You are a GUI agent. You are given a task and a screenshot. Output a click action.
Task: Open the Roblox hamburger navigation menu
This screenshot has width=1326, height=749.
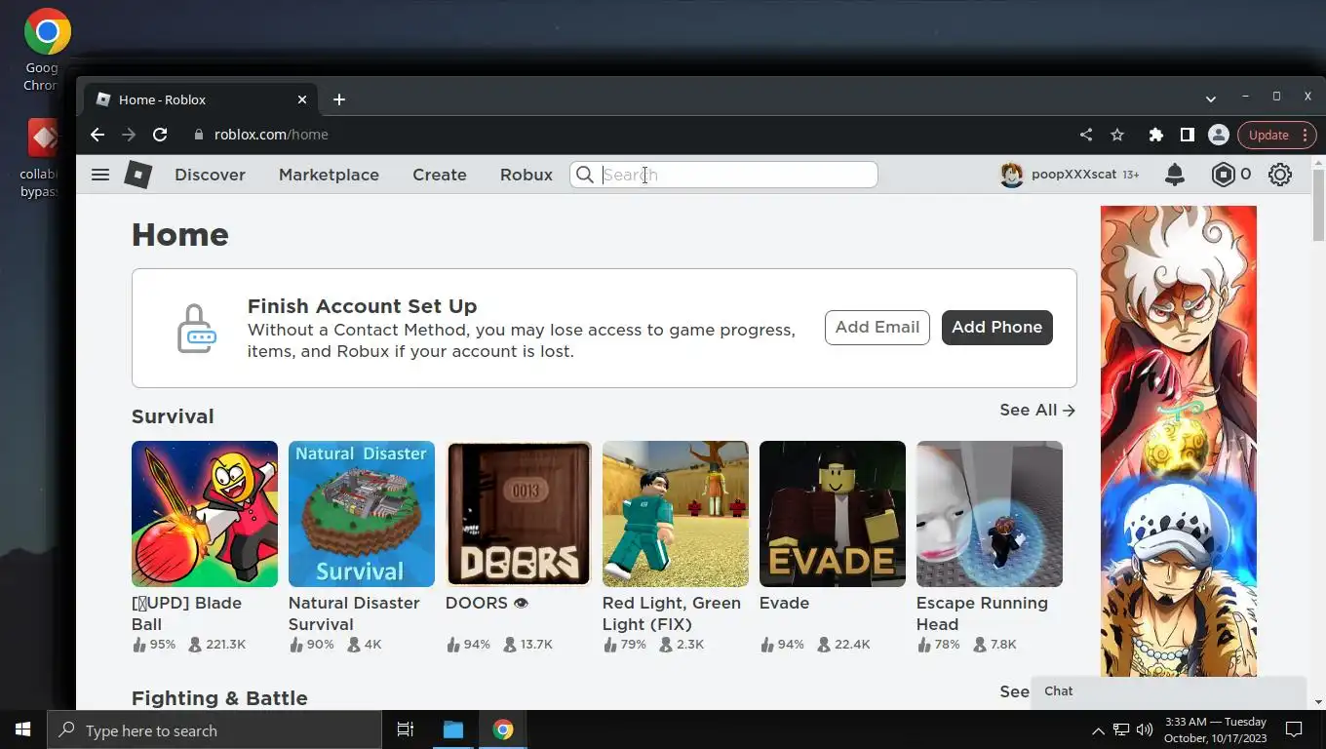coord(99,175)
